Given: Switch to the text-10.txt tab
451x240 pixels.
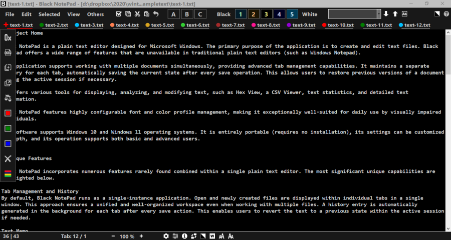Looking at the screenshot, I should (x=338, y=25).
